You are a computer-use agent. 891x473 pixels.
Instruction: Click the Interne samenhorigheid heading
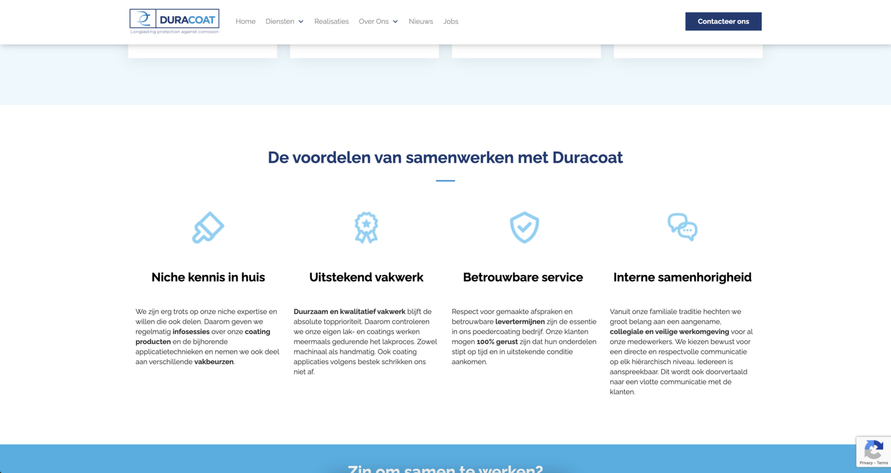point(682,277)
